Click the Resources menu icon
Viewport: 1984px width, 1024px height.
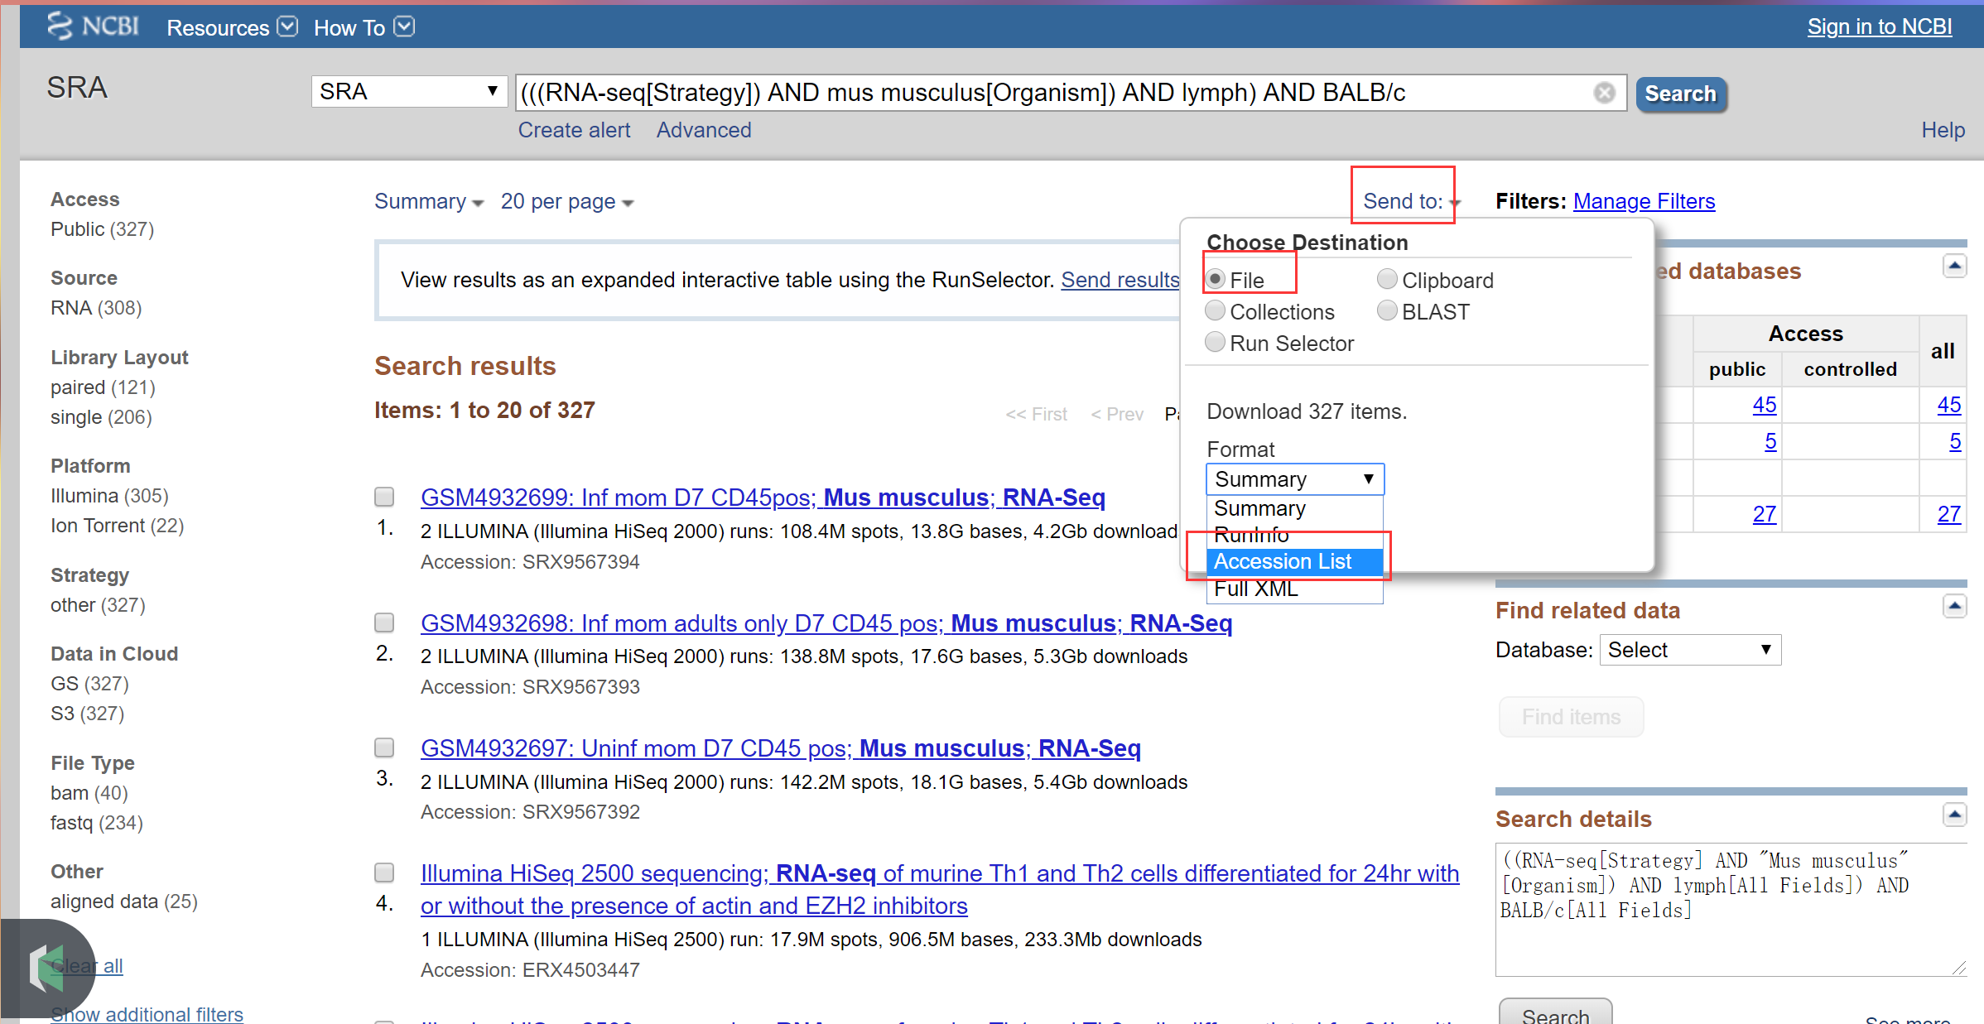point(289,25)
